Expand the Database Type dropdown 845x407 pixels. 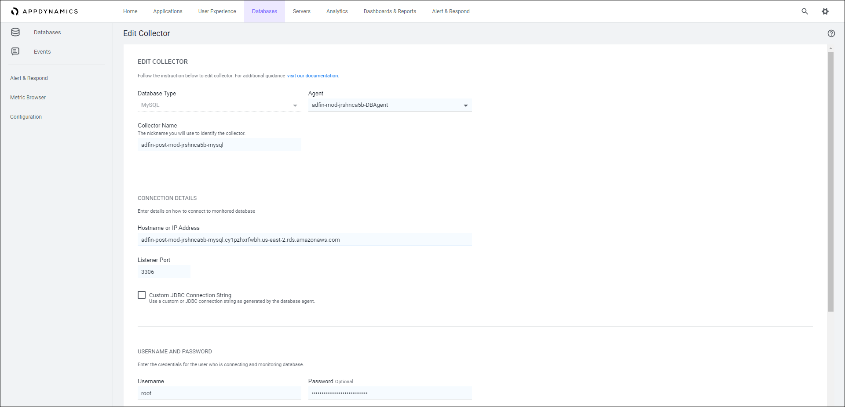pyautogui.click(x=295, y=105)
